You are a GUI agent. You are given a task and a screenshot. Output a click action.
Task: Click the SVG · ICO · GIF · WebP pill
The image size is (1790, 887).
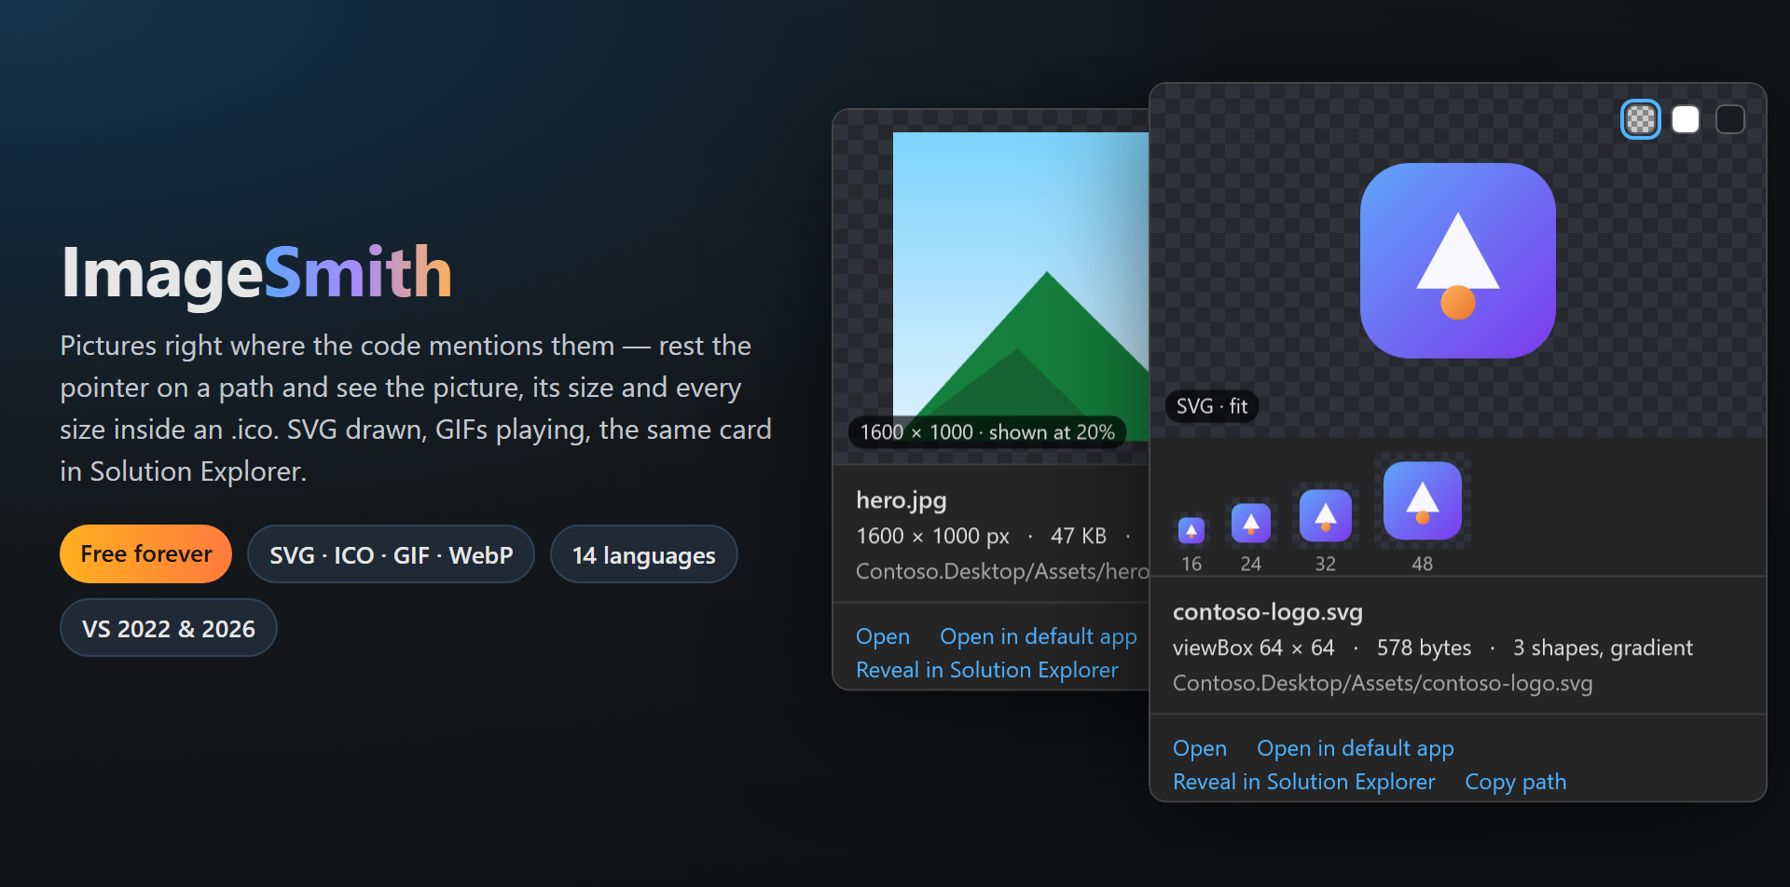392,554
